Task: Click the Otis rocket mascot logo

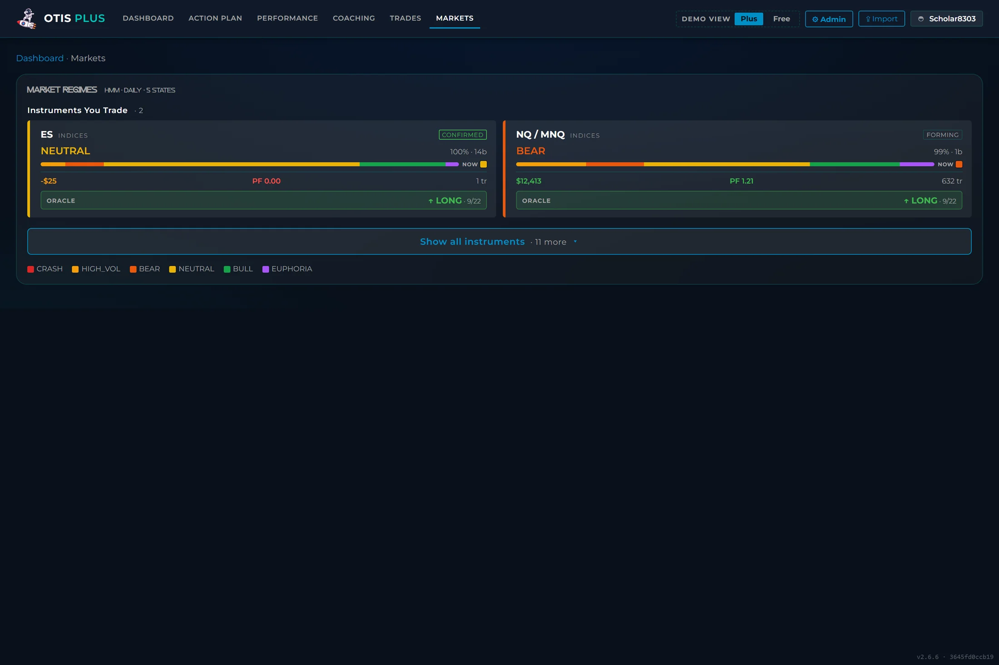Action: (27, 19)
